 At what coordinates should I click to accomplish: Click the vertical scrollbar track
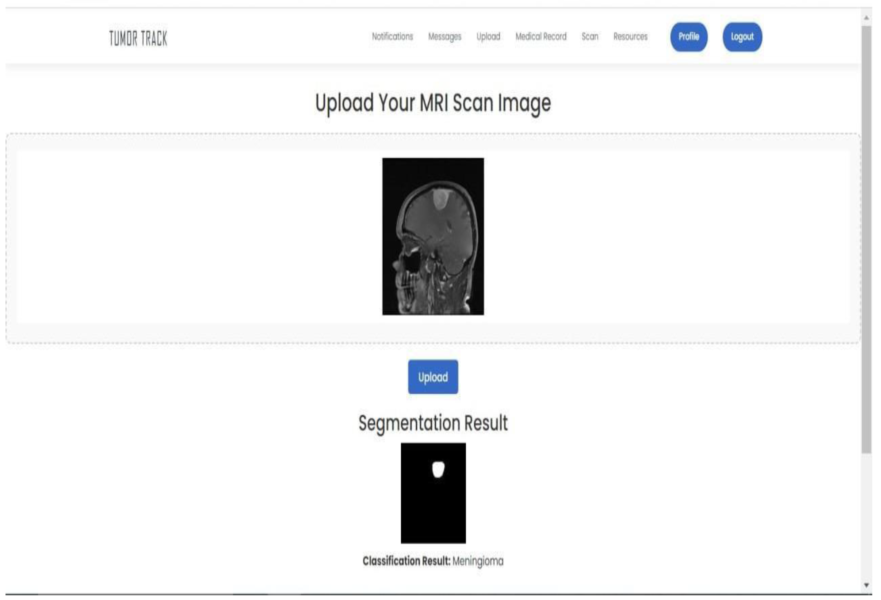click(865, 303)
